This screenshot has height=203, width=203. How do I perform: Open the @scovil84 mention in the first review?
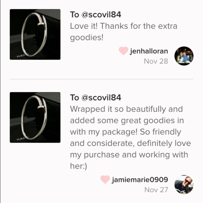click(101, 14)
